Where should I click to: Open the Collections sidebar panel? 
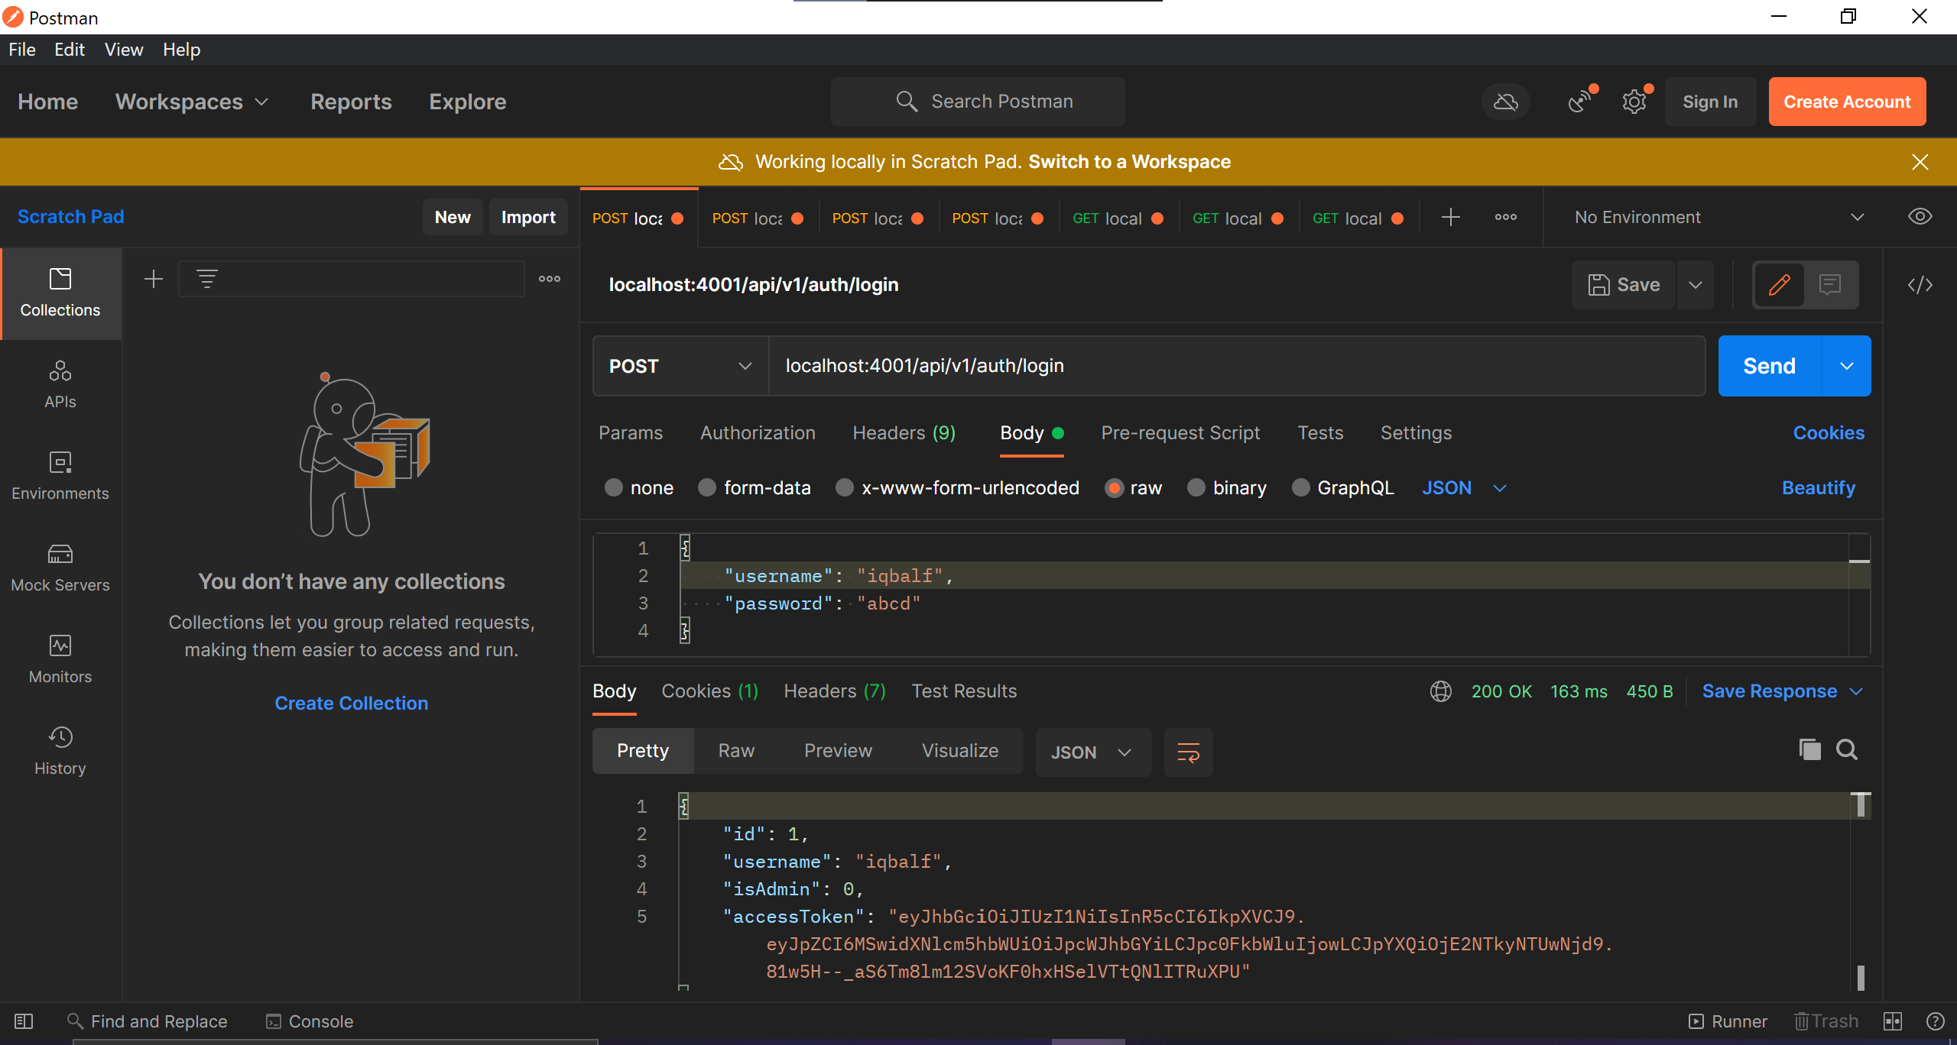60,293
